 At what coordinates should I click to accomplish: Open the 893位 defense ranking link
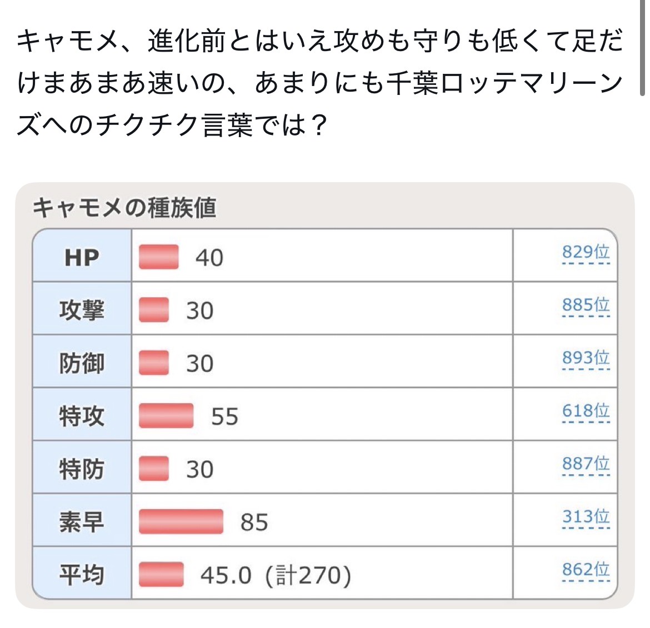click(586, 358)
